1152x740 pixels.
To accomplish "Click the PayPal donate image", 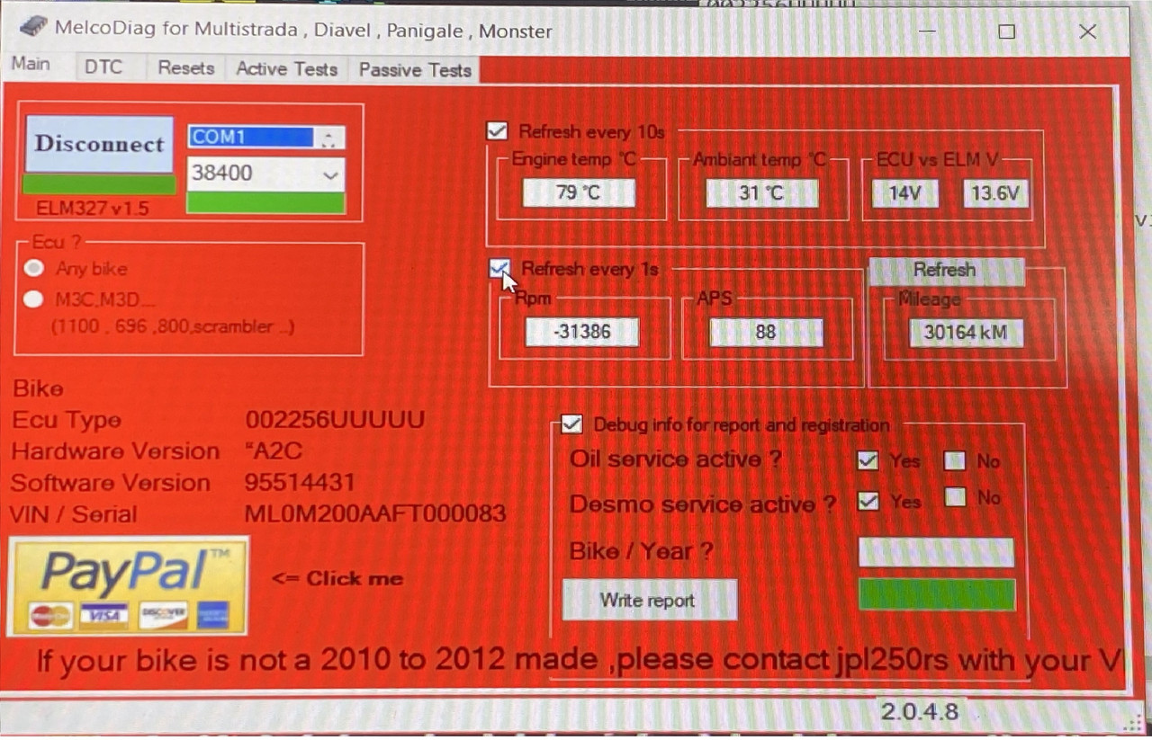I will 128,586.
